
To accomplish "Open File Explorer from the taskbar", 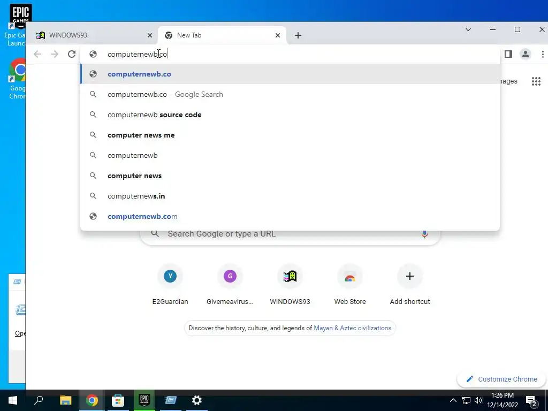I will pyautogui.click(x=65, y=400).
